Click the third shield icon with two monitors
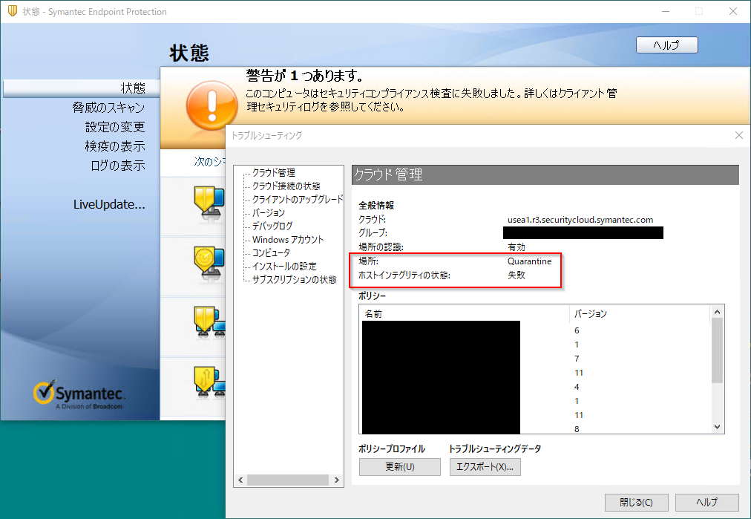 (x=210, y=322)
